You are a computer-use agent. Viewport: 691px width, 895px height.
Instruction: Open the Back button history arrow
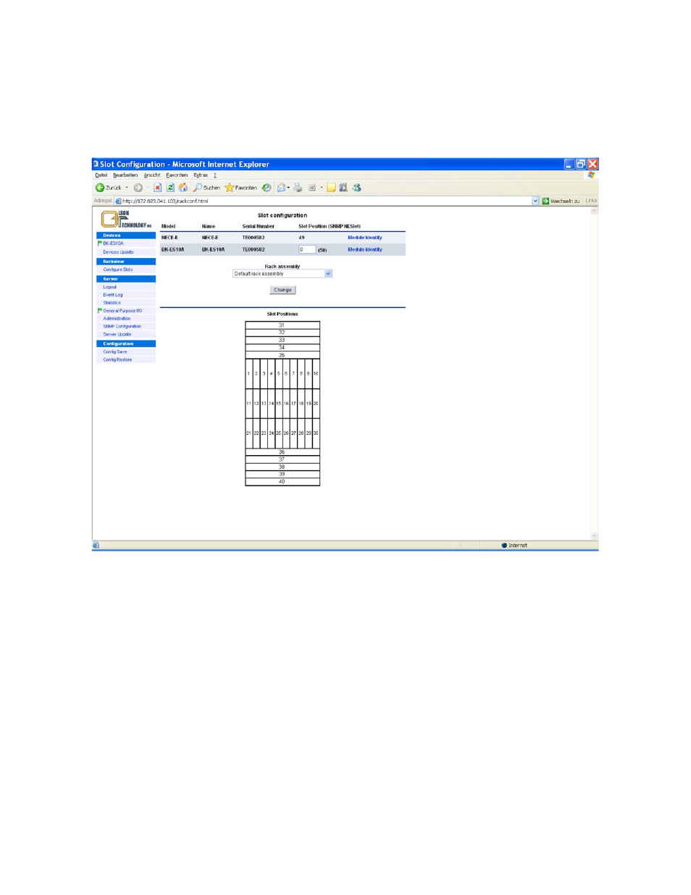[127, 188]
